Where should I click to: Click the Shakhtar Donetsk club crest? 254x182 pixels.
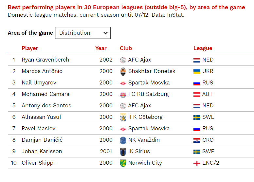click(123, 71)
